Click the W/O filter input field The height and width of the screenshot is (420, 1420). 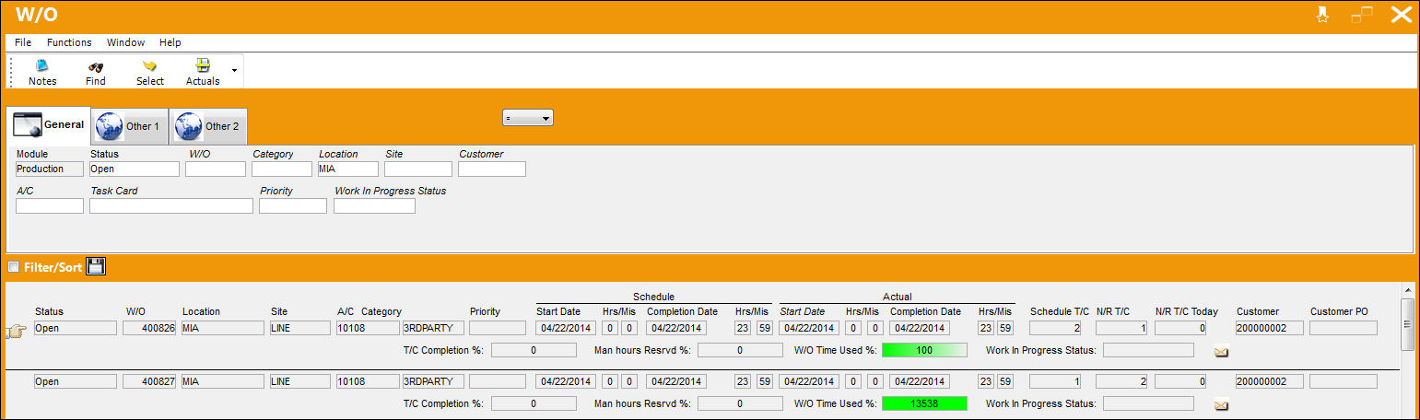click(216, 169)
